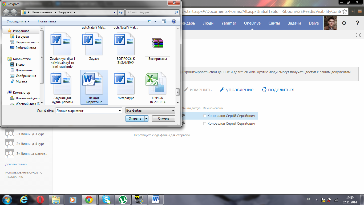Click the управление link
Screen dimensions: 364x205
point(237,90)
